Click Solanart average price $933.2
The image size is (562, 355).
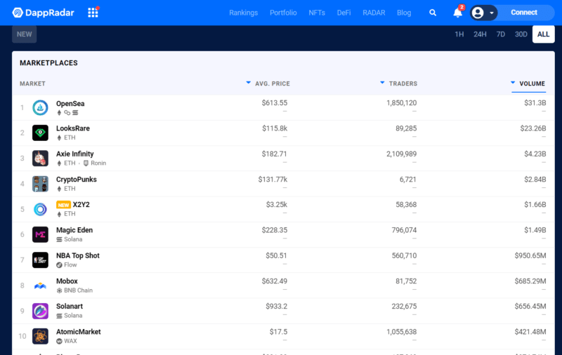[276, 307]
